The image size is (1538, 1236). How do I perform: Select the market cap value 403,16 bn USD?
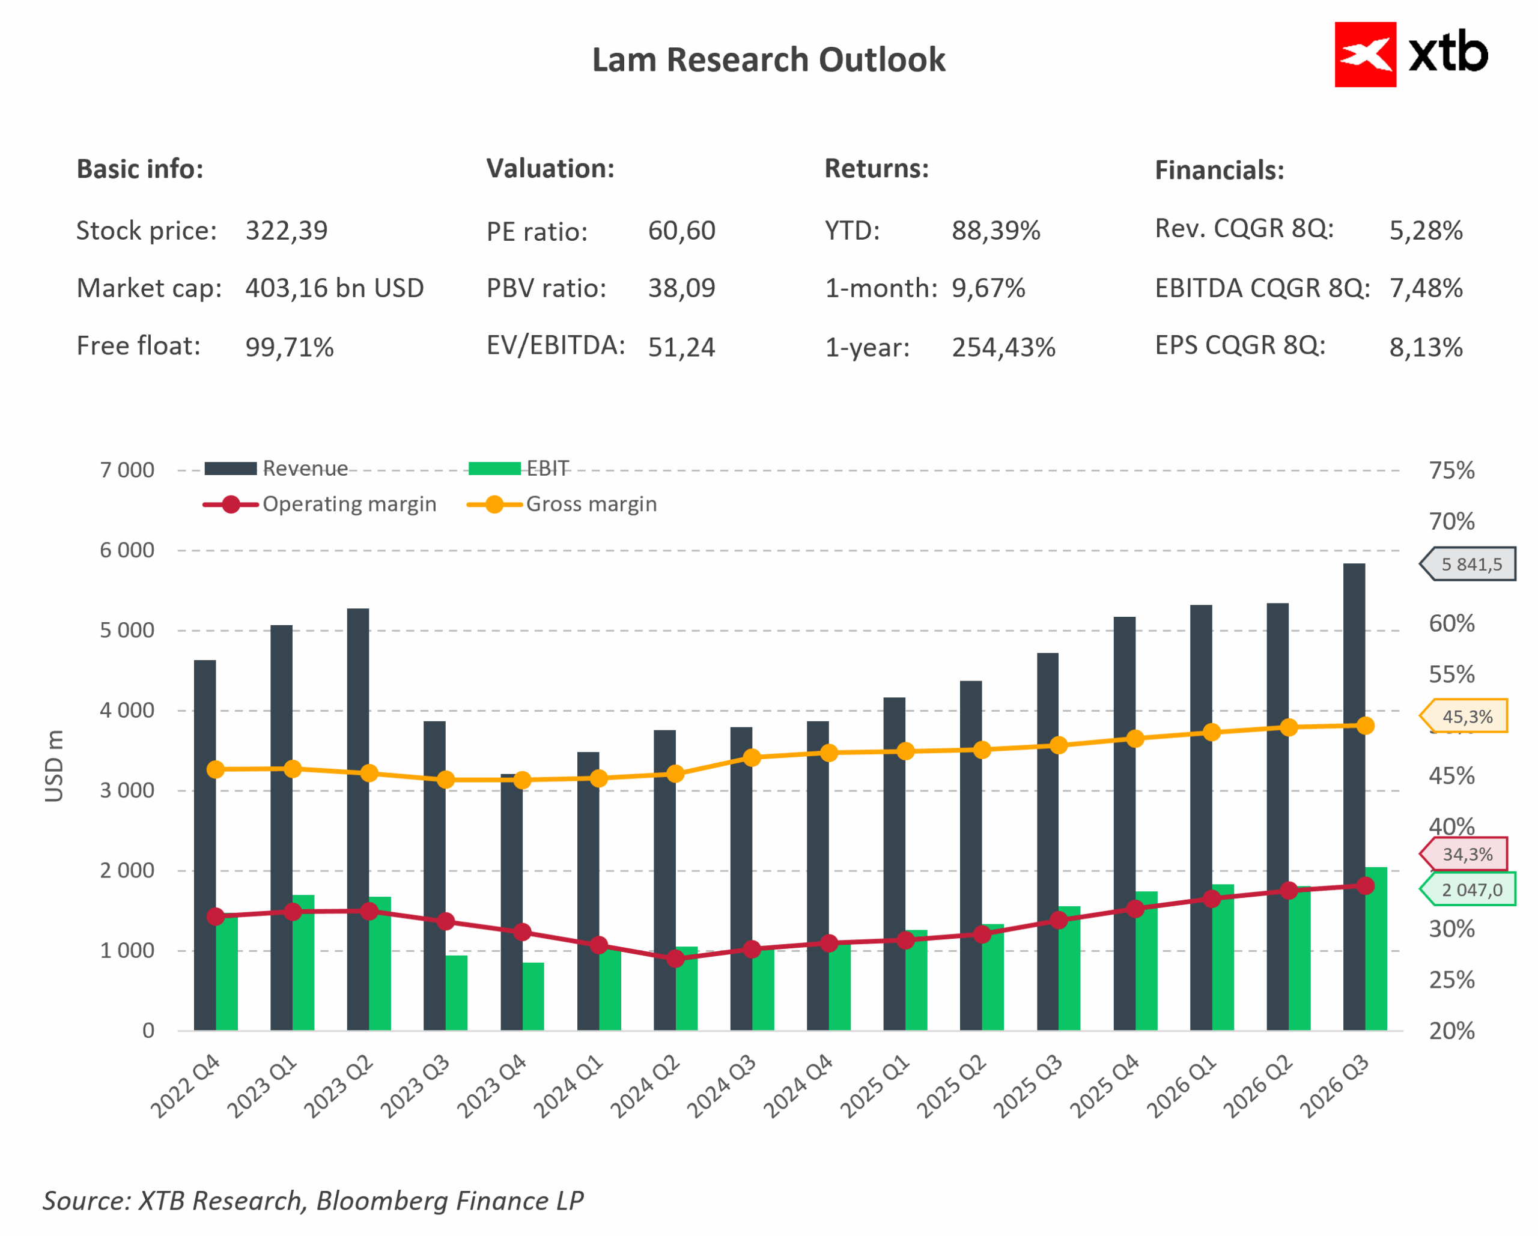335,288
